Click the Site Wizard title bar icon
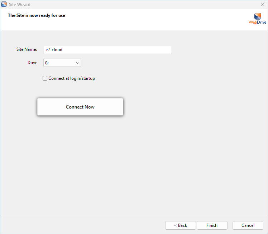This screenshot has height=234, width=268. (x=4, y=4)
